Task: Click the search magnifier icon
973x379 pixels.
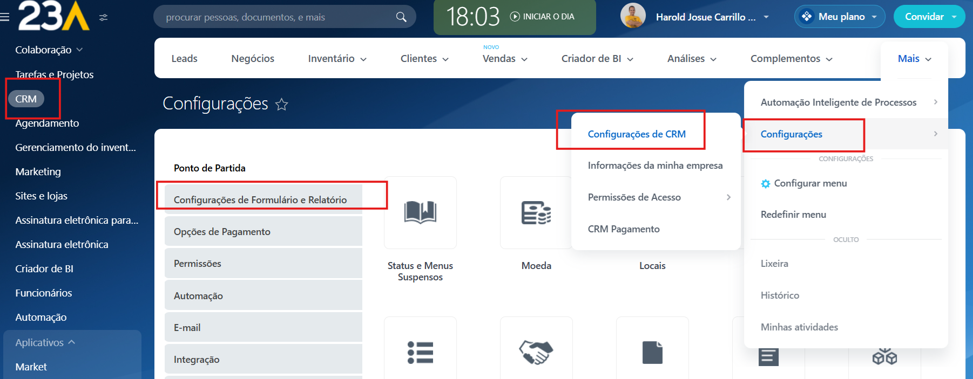Action: pyautogui.click(x=401, y=17)
